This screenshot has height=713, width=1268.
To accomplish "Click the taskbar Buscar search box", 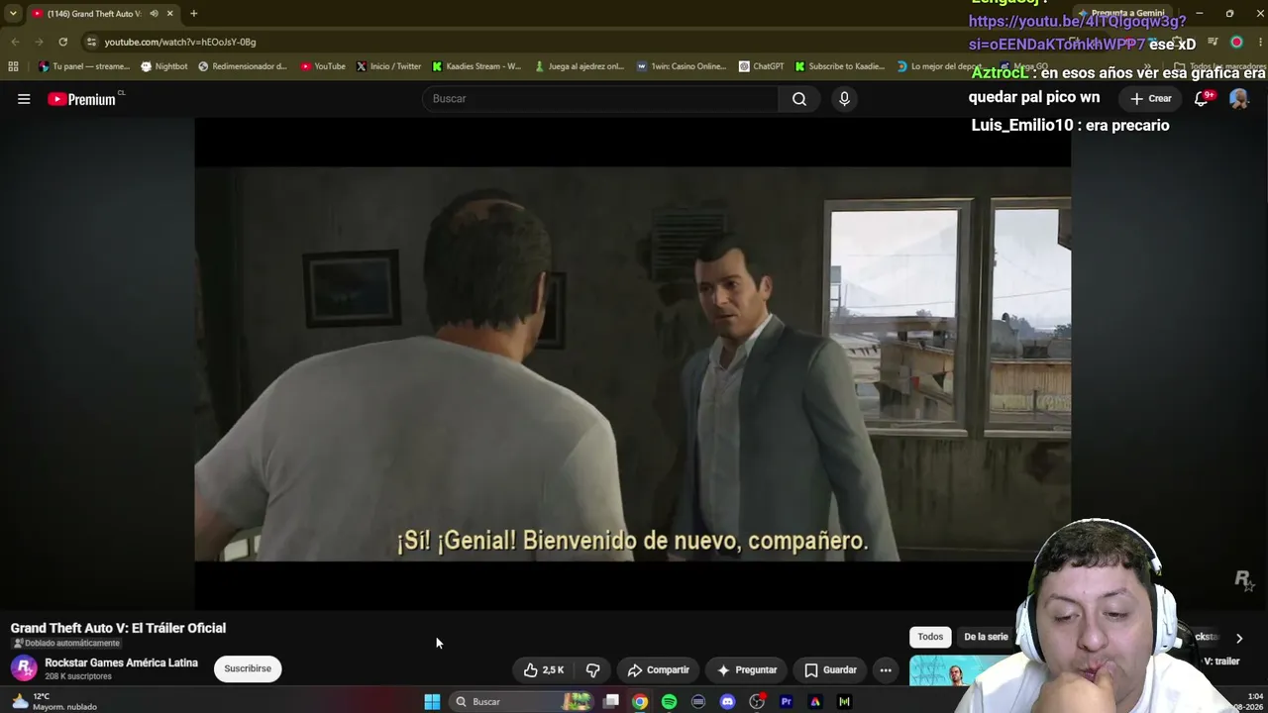I will coord(523,701).
